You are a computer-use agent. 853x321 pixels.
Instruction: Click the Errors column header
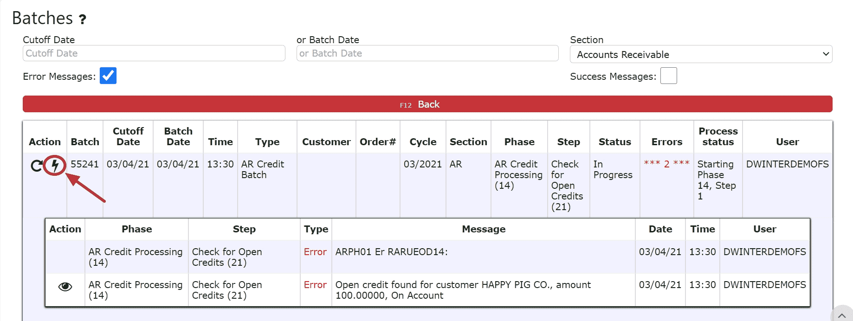point(667,142)
